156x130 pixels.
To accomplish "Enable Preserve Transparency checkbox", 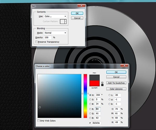I will click(36, 42).
